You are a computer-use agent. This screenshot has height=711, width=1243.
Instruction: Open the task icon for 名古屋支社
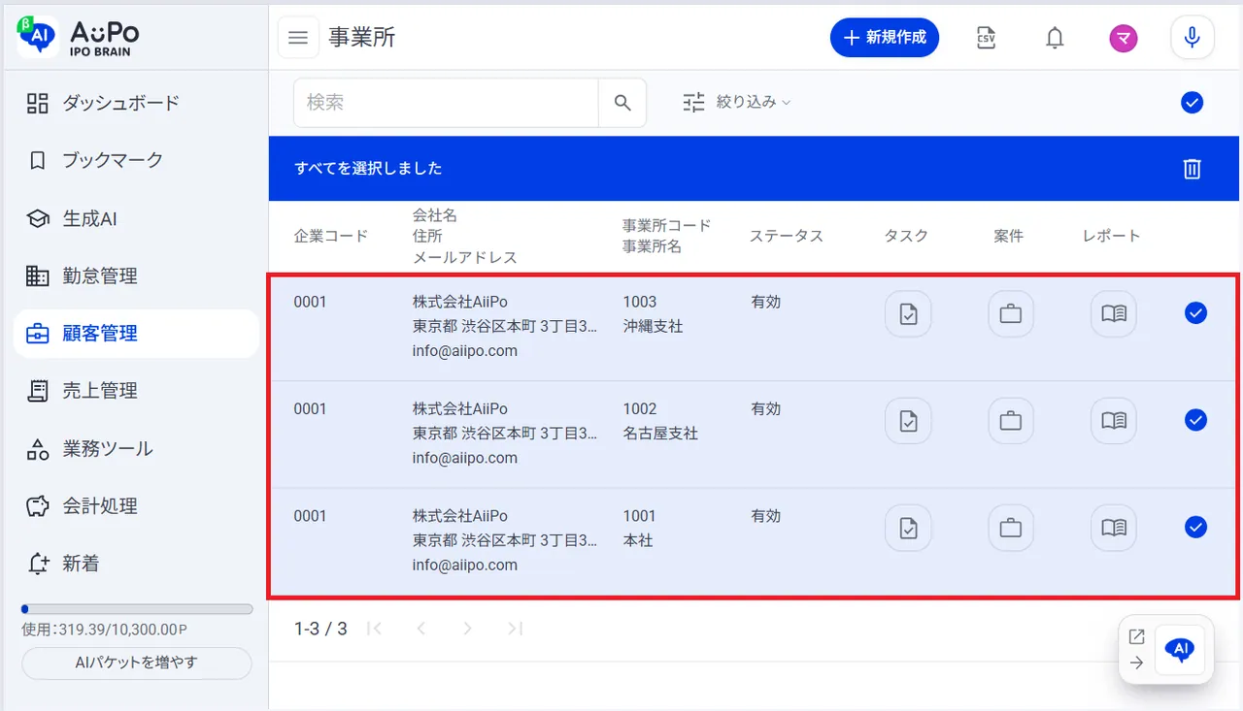tap(908, 421)
